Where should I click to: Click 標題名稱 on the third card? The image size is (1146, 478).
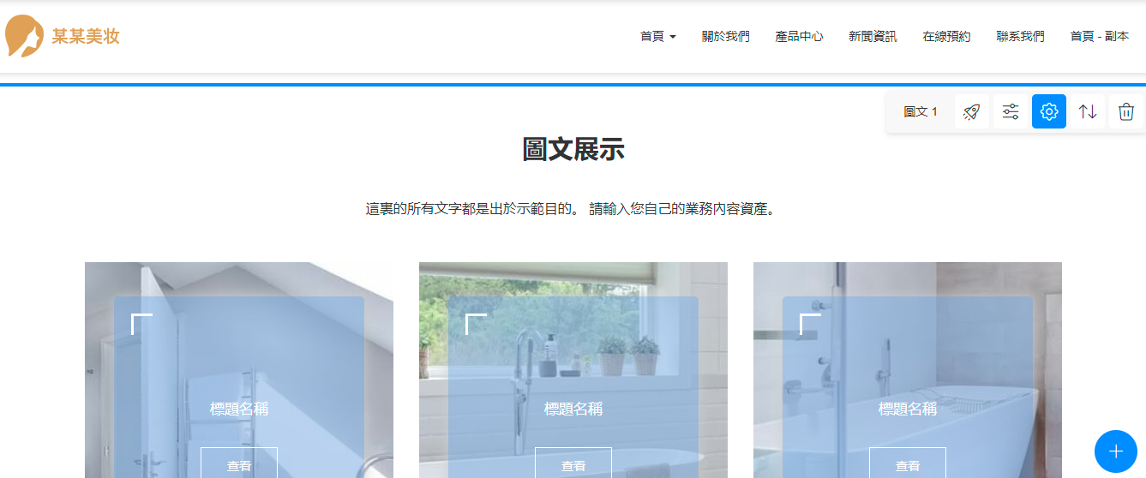[x=908, y=409]
